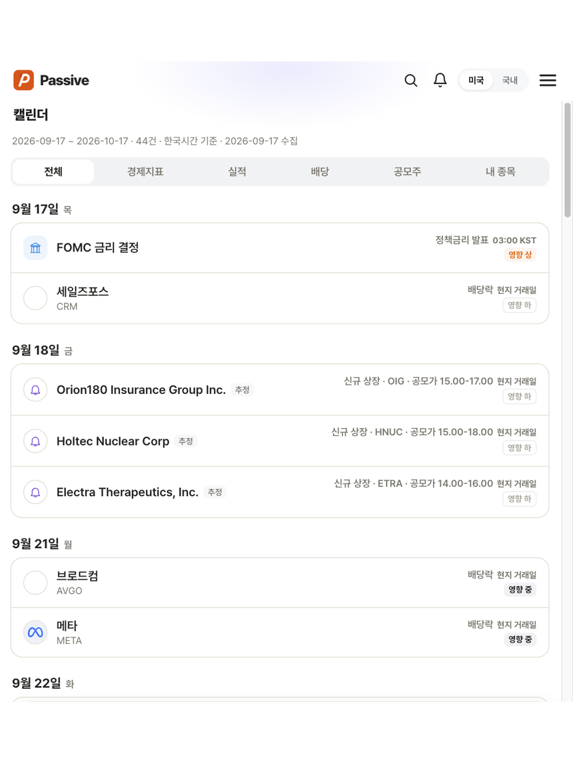Click the 캘린더 page title
Screen dimensions: 573x764
click(x=30, y=115)
